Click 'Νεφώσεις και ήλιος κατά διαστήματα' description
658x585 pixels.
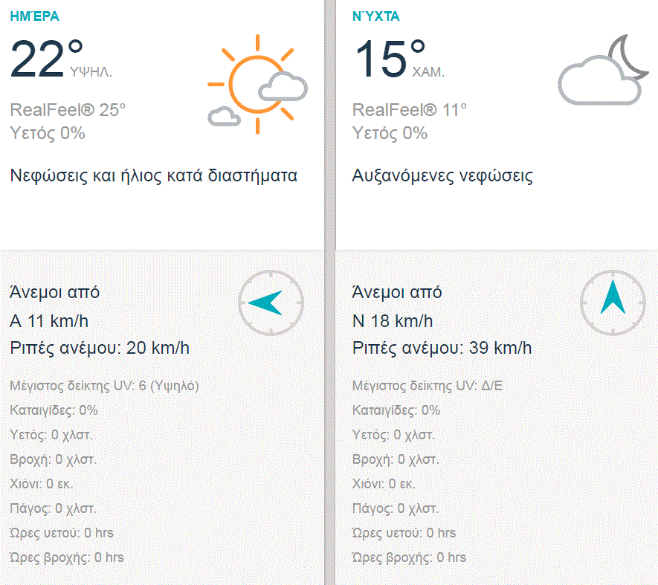[x=154, y=176]
